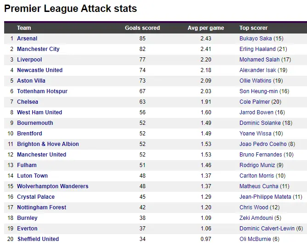
Task: Click Aston Villa team name
Action: [x=31, y=81]
